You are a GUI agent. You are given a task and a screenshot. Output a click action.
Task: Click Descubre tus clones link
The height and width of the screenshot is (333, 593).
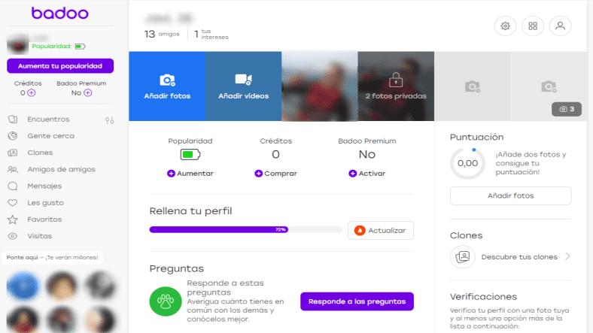[519, 257]
